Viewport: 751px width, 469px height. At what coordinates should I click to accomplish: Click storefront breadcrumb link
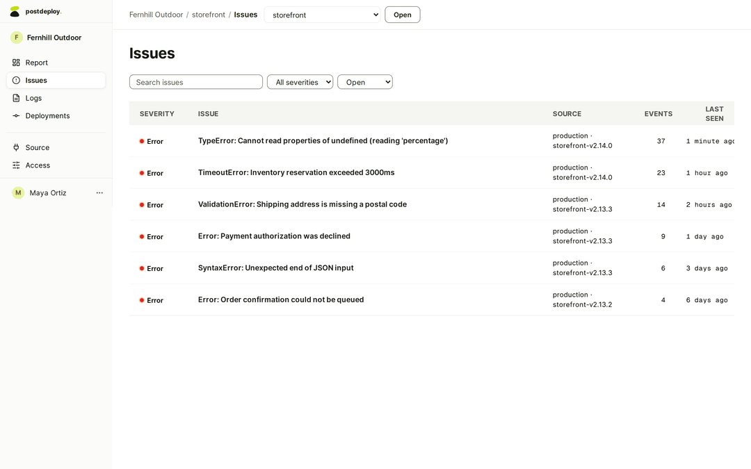point(209,15)
